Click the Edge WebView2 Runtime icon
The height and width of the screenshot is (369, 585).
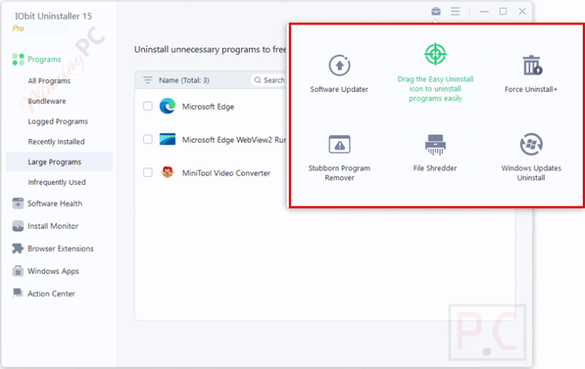168,139
